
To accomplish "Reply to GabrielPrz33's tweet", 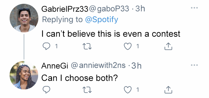I will (46, 46).
